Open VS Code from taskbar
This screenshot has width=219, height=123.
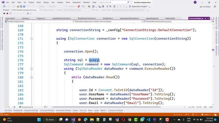coord(148,120)
